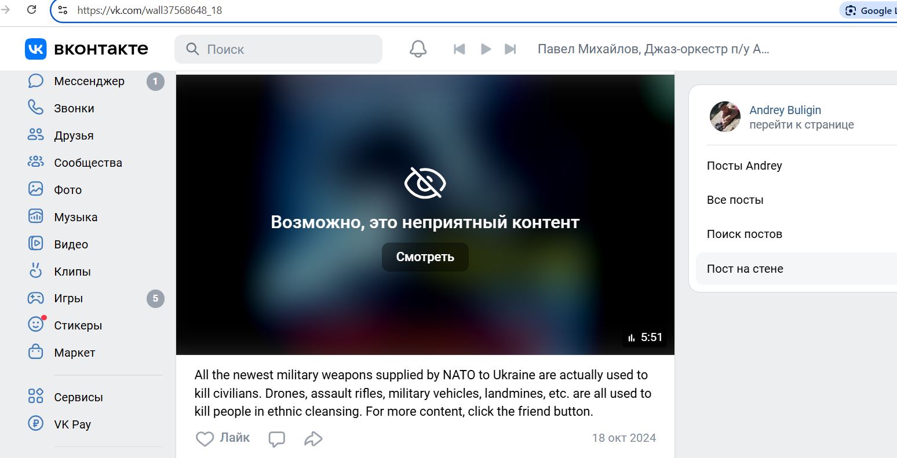Click the comment bubble icon under the post
This screenshot has width=897, height=458.
(x=277, y=438)
